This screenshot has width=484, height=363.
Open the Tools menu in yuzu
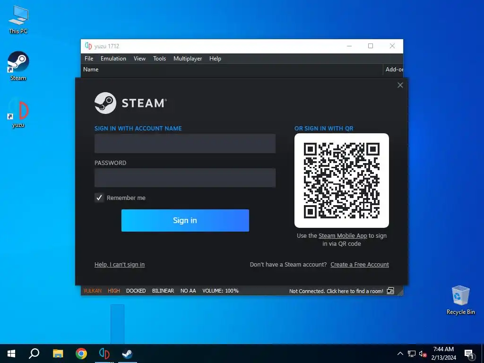[x=159, y=58]
